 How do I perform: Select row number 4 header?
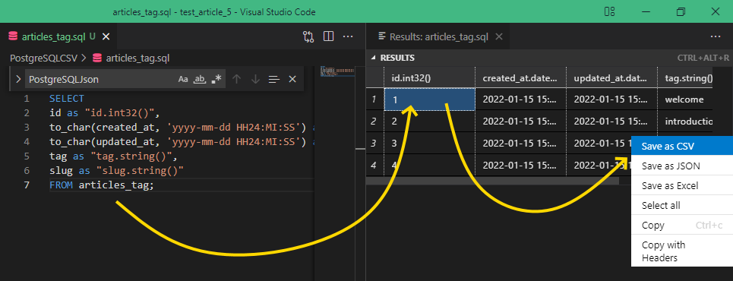coord(374,165)
